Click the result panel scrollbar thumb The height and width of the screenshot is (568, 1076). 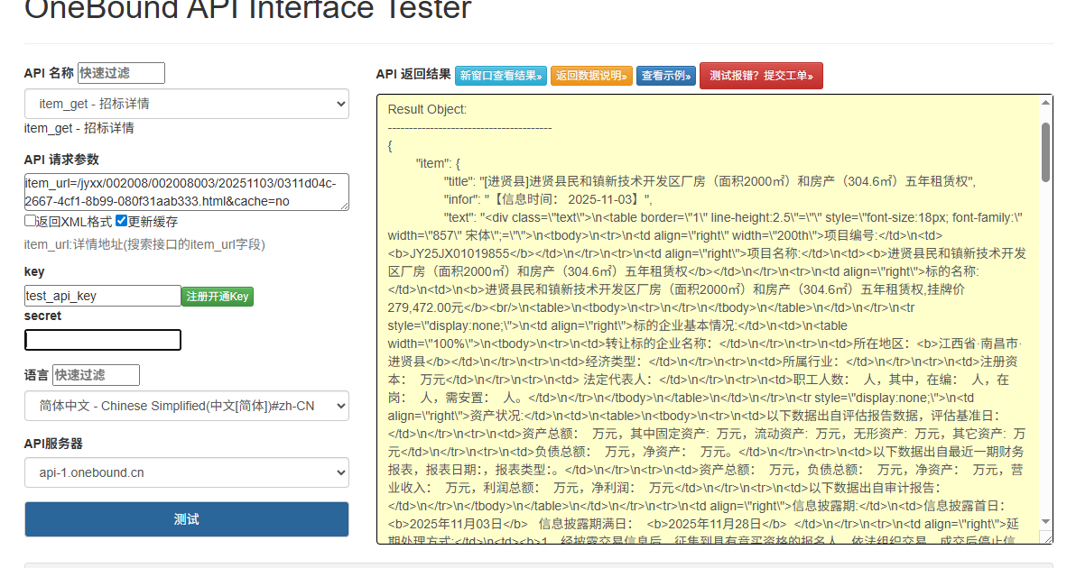pos(1046,152)
